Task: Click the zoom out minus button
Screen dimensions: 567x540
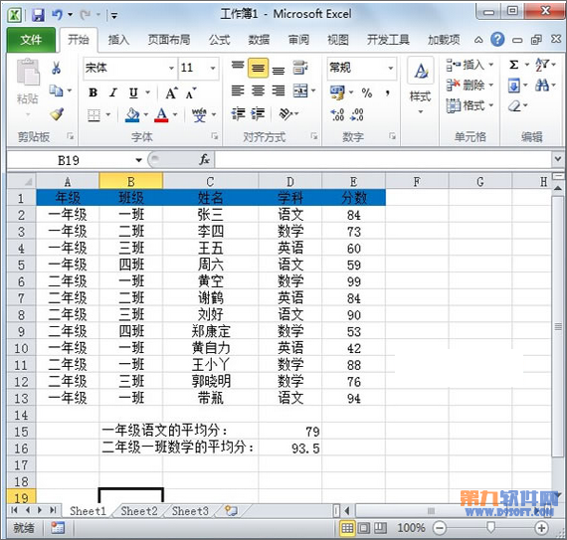Action: [440, 528]
